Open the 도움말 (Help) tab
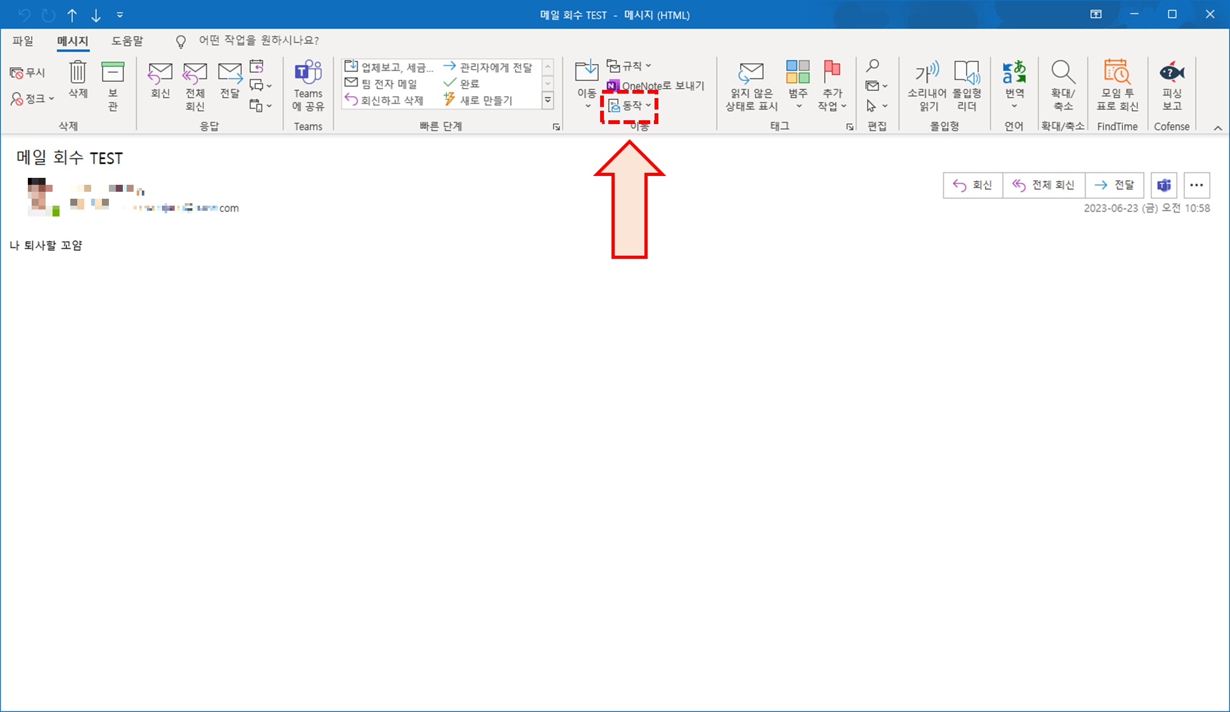 pos(127,41)
